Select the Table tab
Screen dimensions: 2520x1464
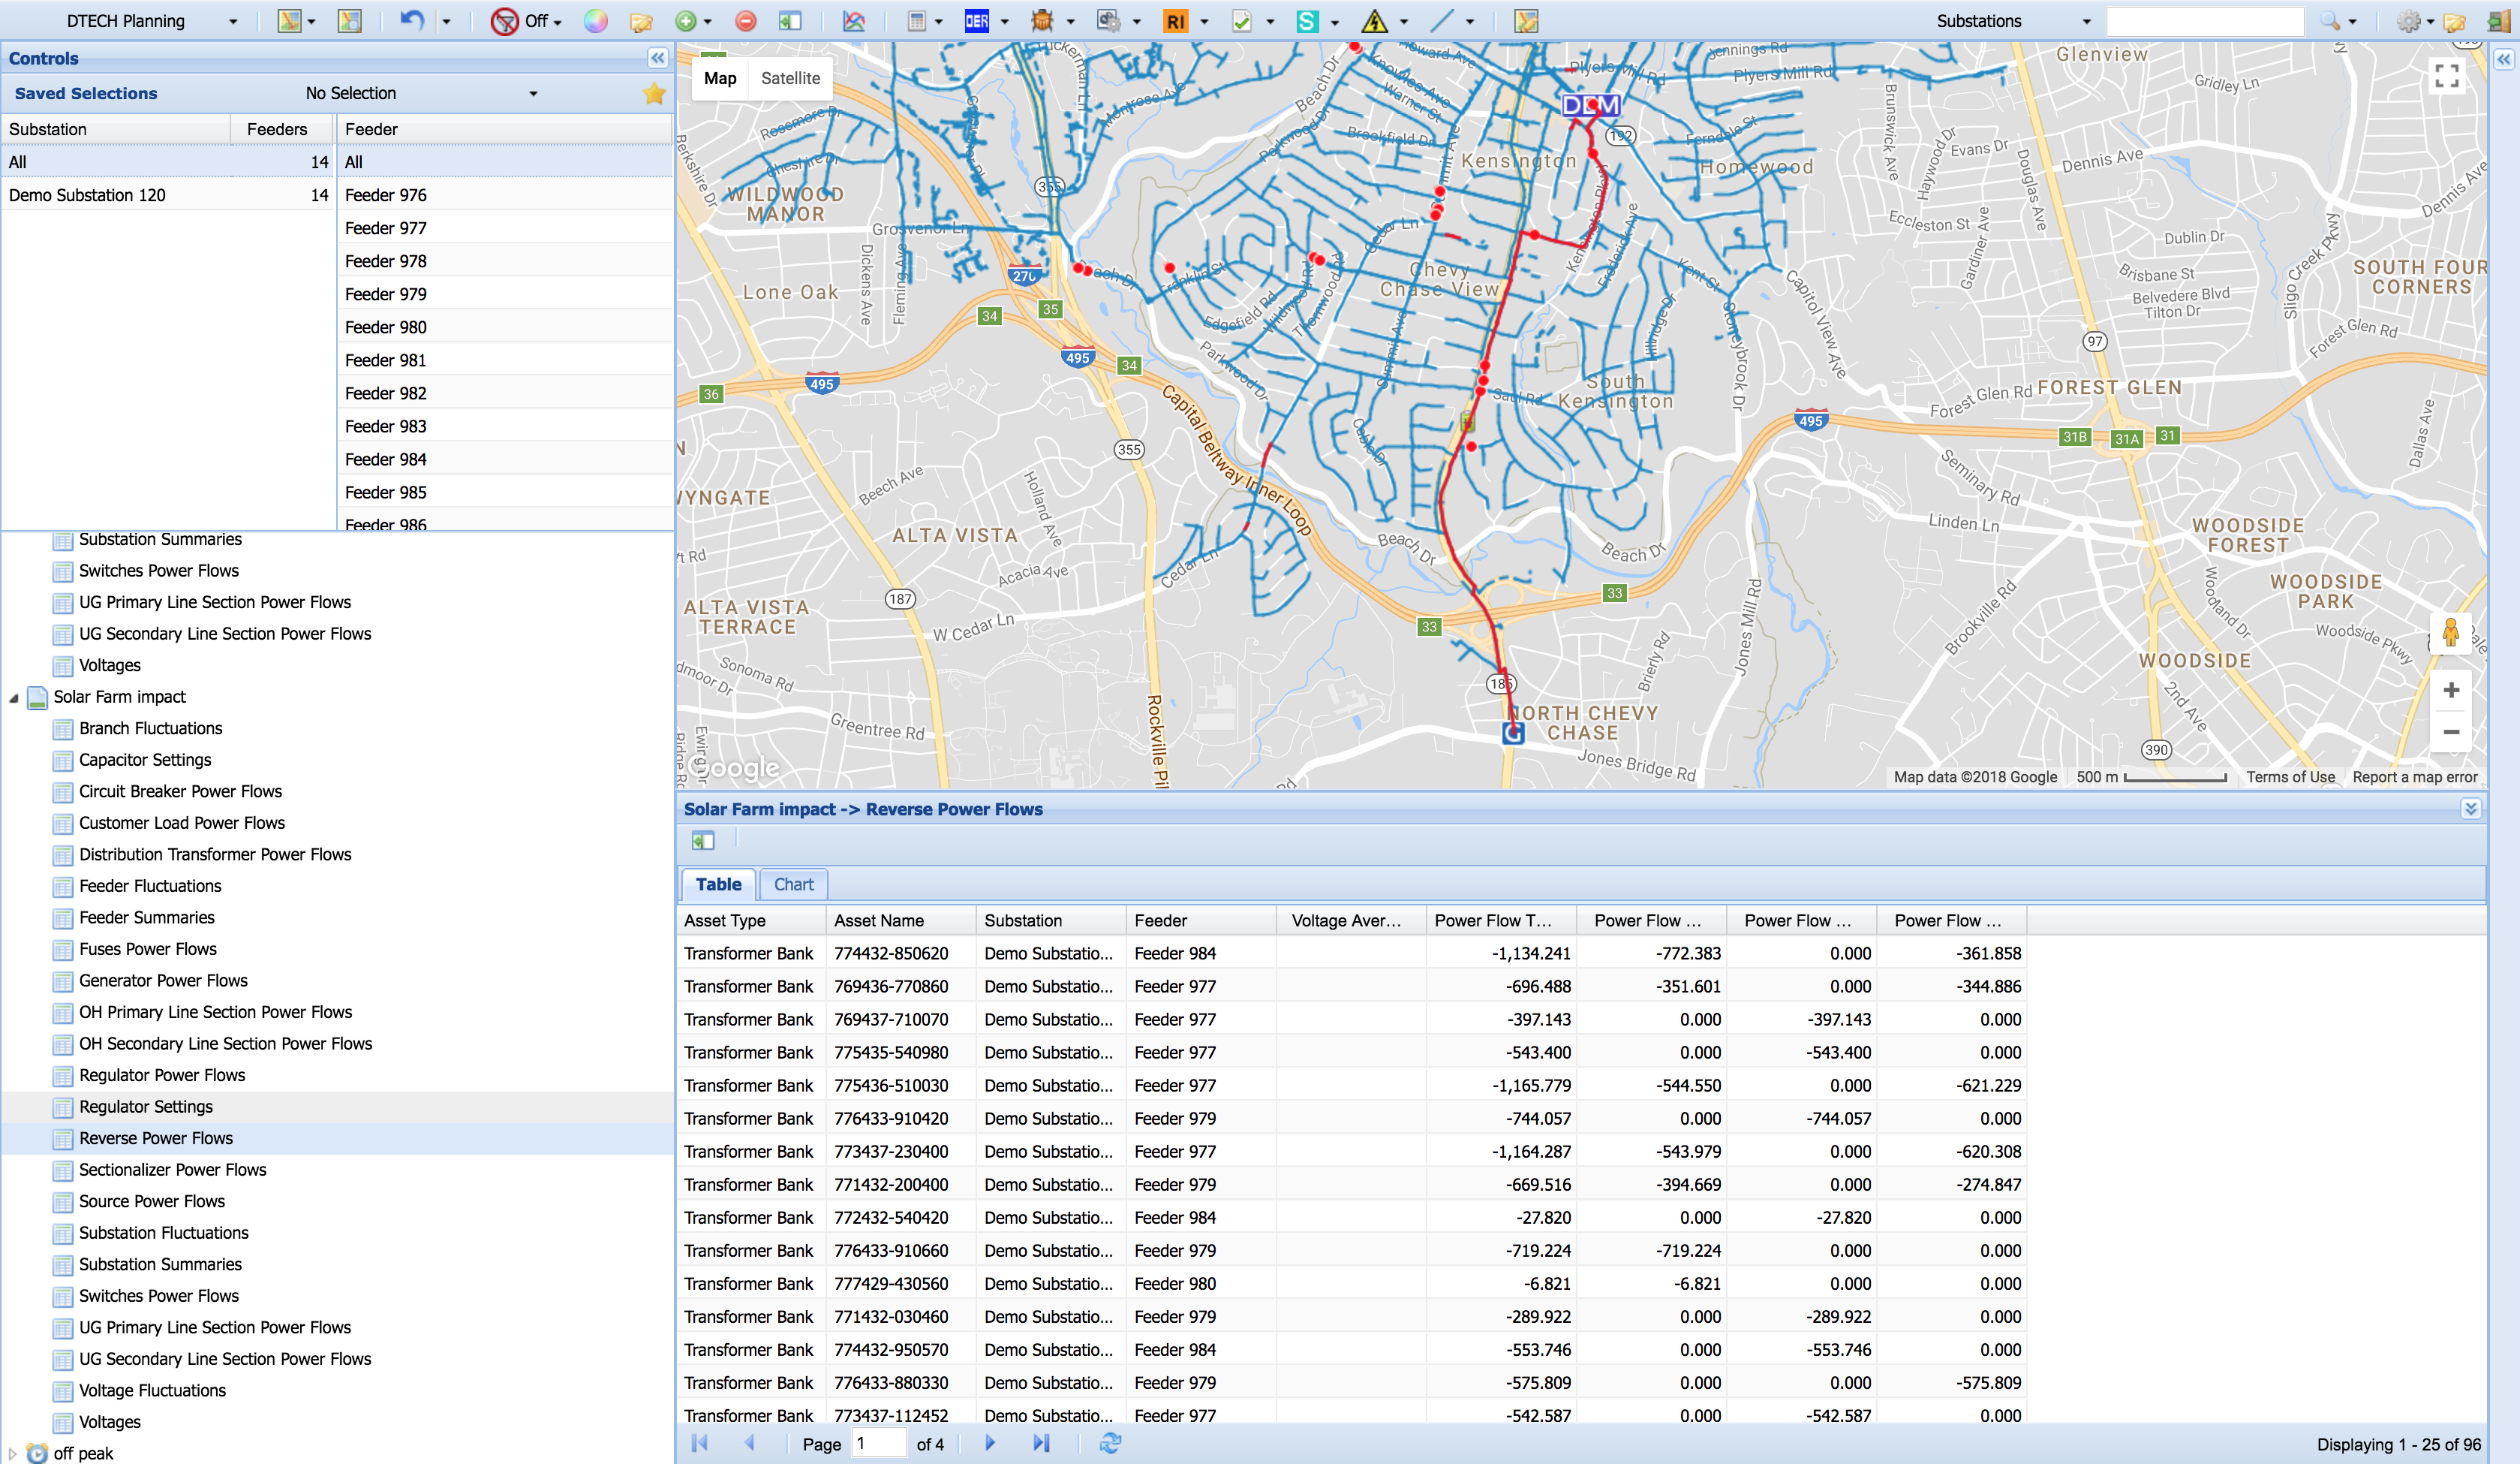pos(718,884)
